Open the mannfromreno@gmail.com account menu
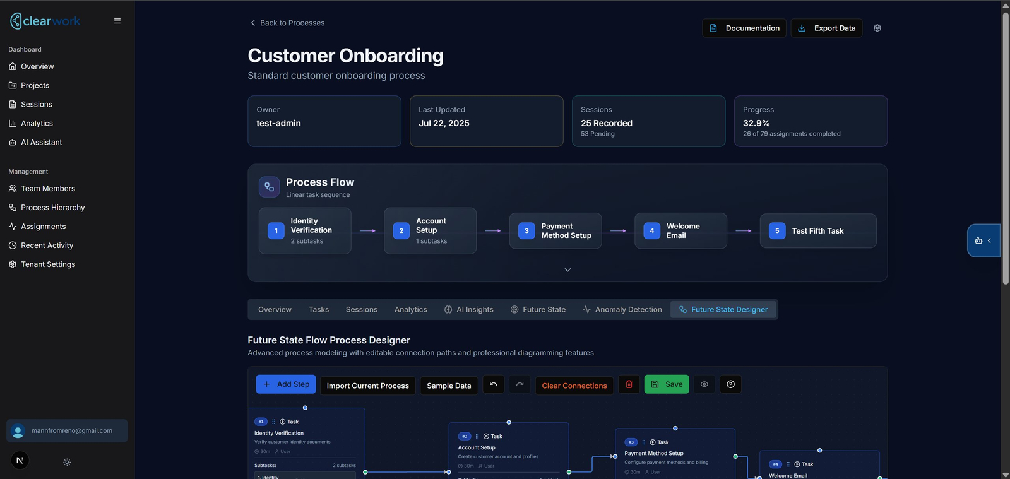The height and width of the screenshot is (479, 1010). [67, 430]
